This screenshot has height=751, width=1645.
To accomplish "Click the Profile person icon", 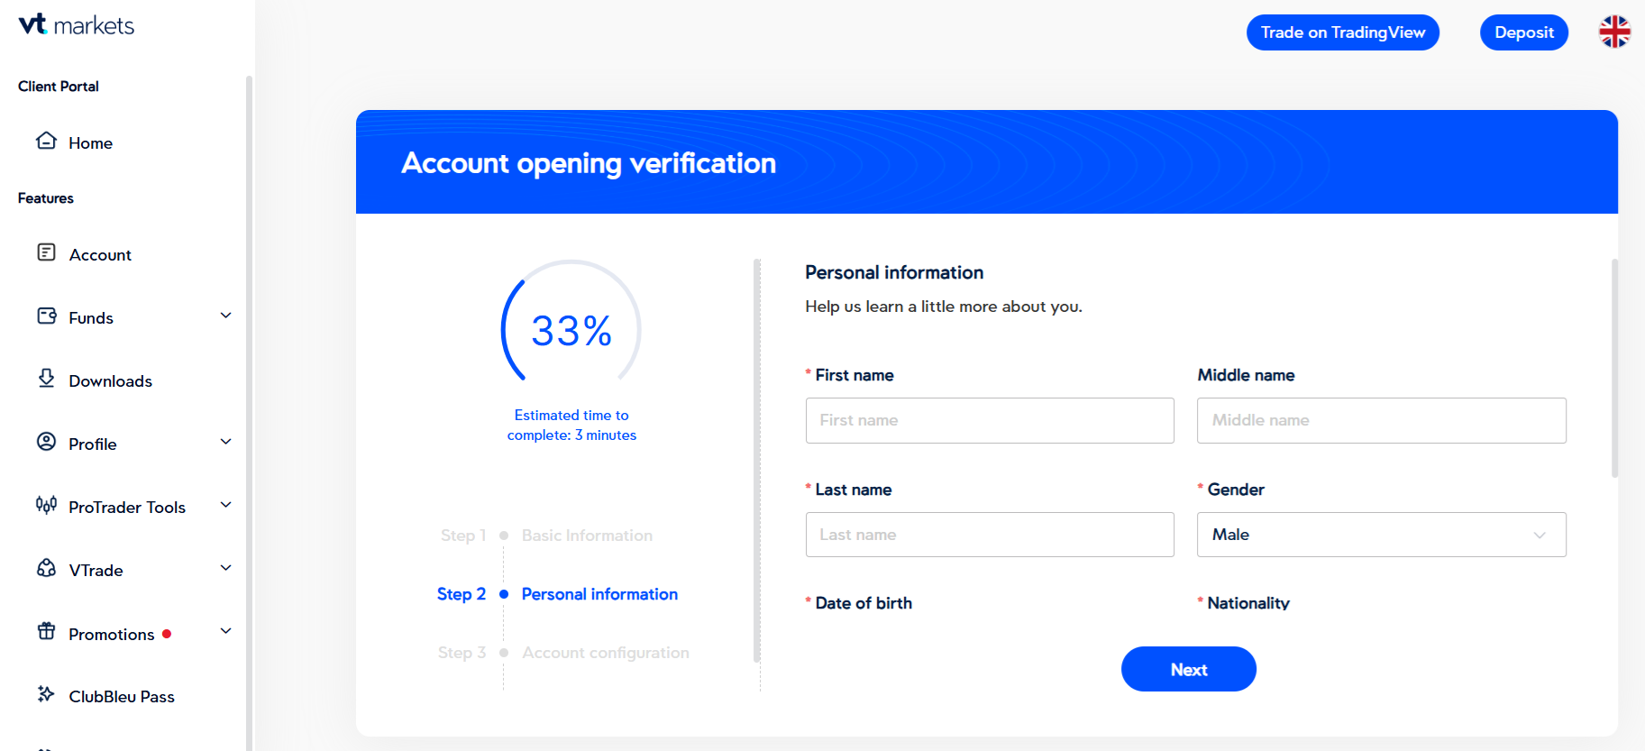I will [x=46, y=442].
